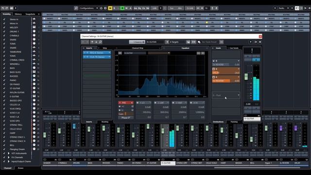The width and height of the screenshot is (311, 175).
Task: Click go to previous channel up arrow
Action: click(x=92, y=42)
